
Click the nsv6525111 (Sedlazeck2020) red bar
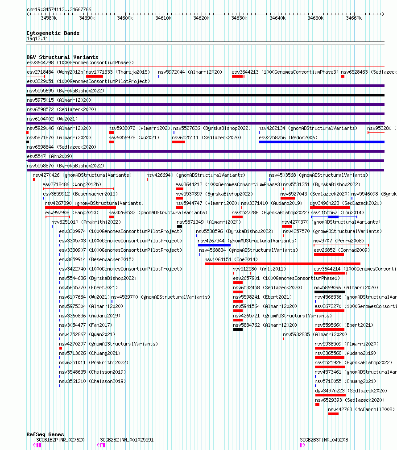179,142
